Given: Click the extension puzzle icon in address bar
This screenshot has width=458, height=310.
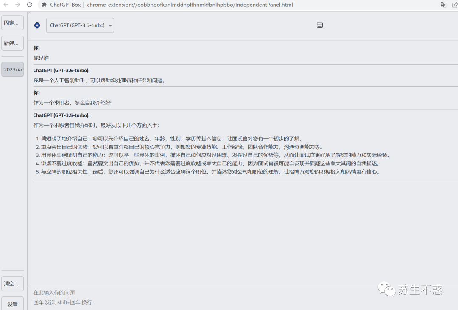Looking at the screenshot, I should click(x=44, y=5).
